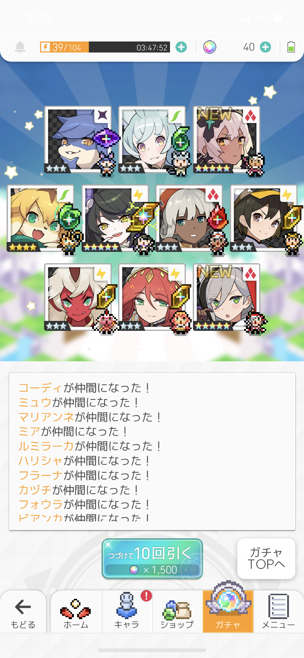This screenshot has width=304, height=658.
Task: Open the ショップ shop tab
Action: coord(177,611)
